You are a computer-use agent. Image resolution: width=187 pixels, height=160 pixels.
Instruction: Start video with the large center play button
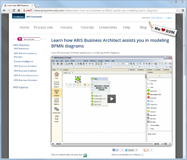point(112,99)
